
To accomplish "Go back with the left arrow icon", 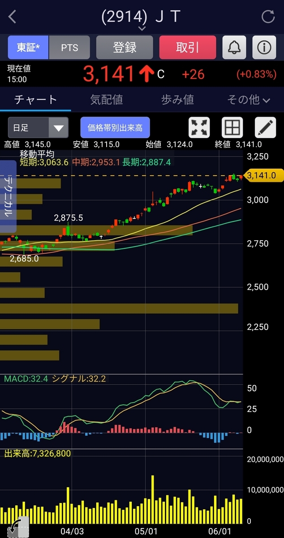I will (x=12, y=17).
